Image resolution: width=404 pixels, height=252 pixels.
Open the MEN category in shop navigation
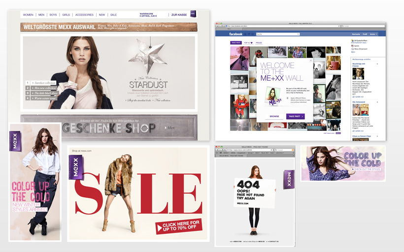[x=41, y=15]
